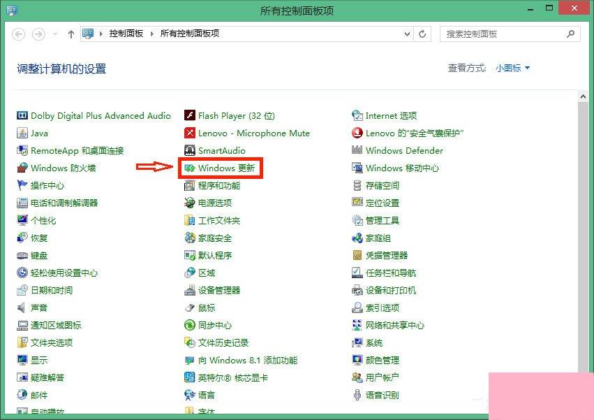Screen dimensions: 594x420
Task: Click the Lenovo Microphone Mute icon
Action: point(190,133)
